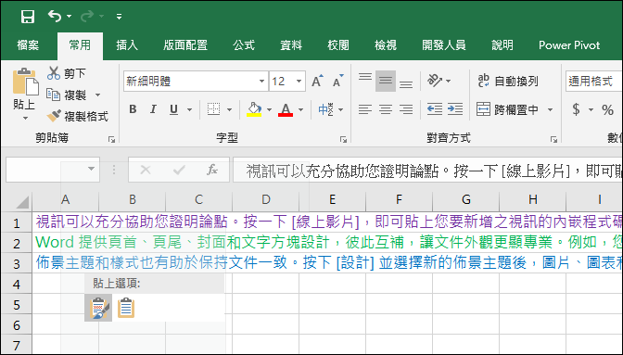This screenshot has height=355, width=623.
Task: Open the 複製 dropdown arrow
Action: pos(97,95)
